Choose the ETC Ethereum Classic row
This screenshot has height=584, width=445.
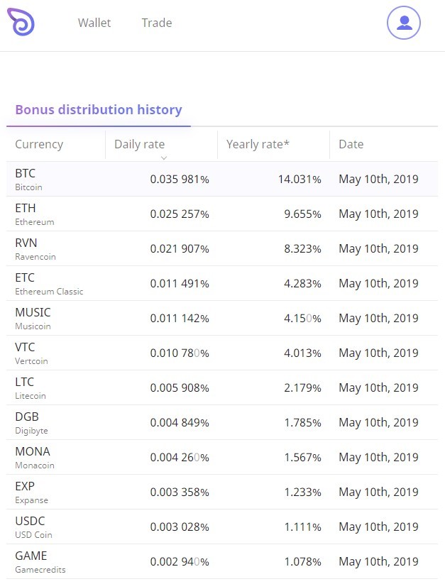222,283
